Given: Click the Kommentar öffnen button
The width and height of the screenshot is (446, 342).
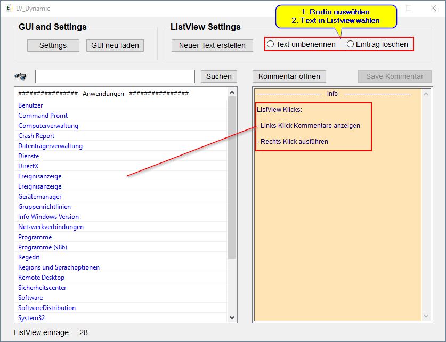Looking at the screenshot, I should [289, 76].
